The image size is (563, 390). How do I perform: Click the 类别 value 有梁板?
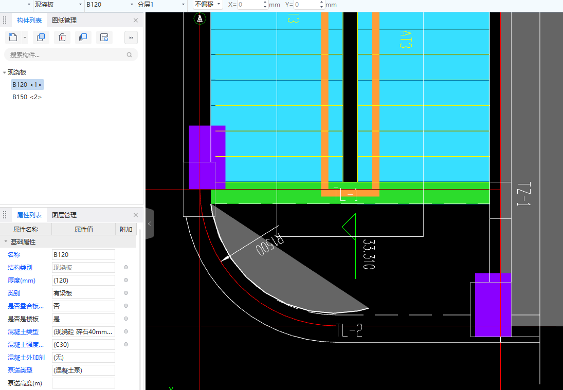coord(83,293)
